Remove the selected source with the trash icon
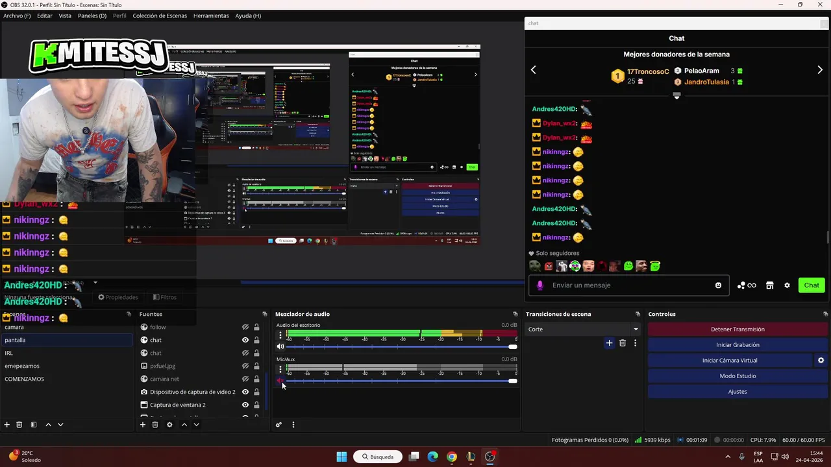831x467 pixels. click(155, 425)
